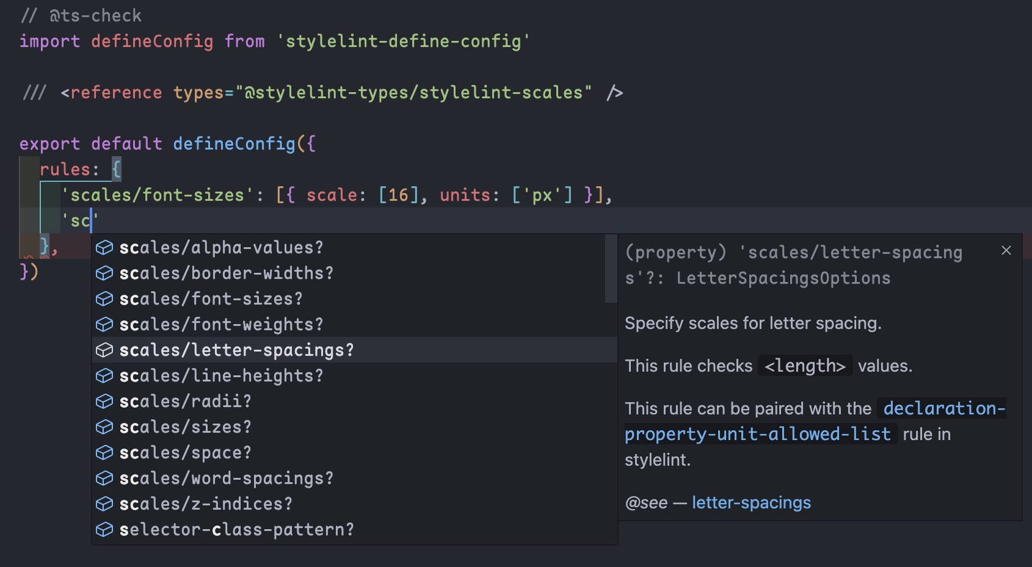
Task: Click the property icon beside scales/font-sizes suggestion
Action: point(104,298)
